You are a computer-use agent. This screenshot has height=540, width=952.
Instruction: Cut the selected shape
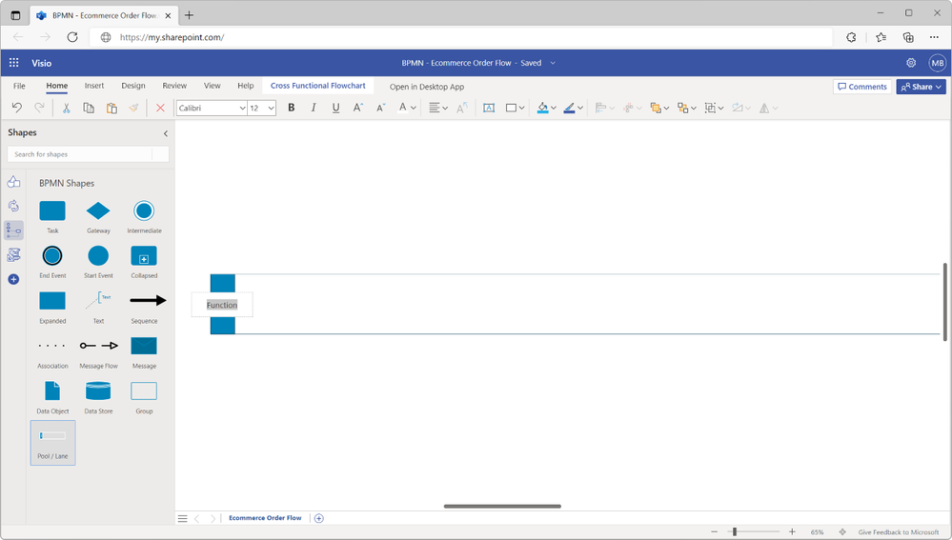[x=66, y=108]
